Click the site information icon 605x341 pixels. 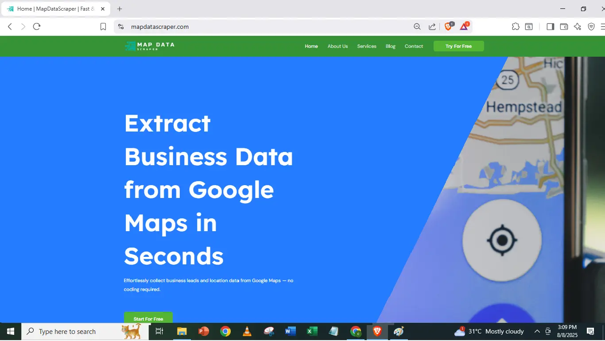point(121,27)
